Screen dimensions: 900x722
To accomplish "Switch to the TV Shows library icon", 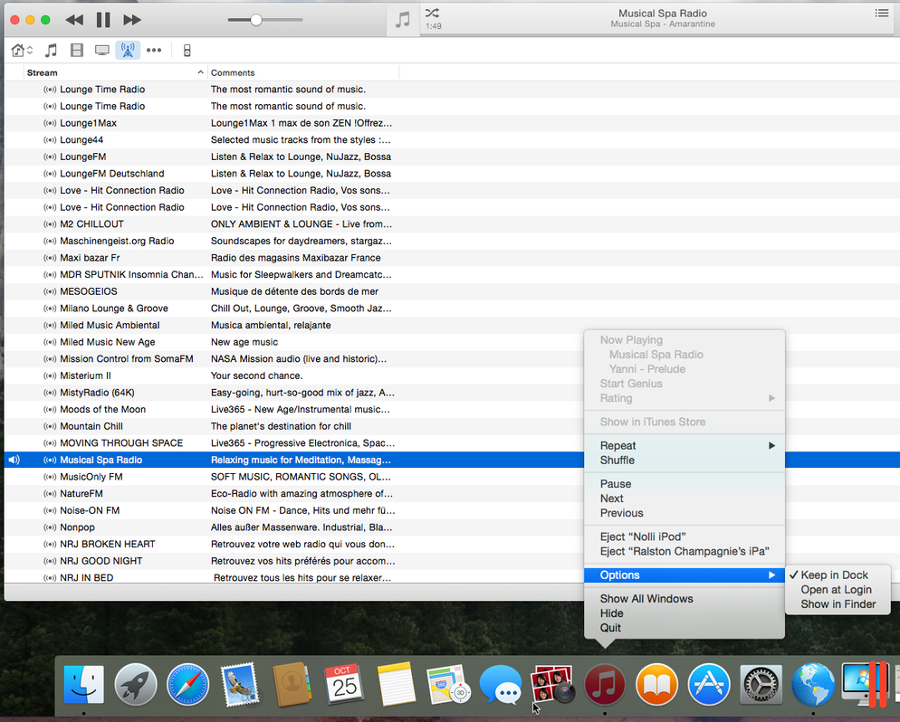I will point(102,51).
